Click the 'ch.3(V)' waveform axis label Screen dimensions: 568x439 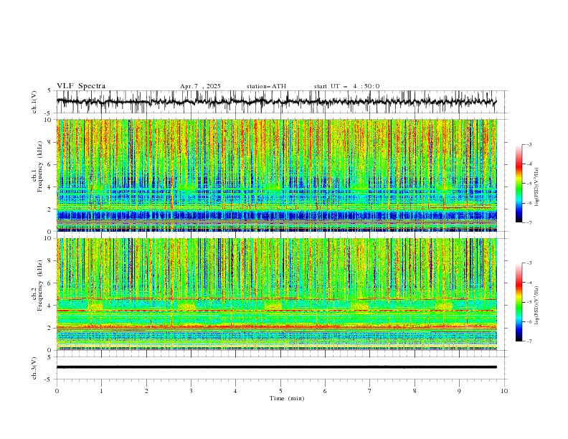point(34,368)
